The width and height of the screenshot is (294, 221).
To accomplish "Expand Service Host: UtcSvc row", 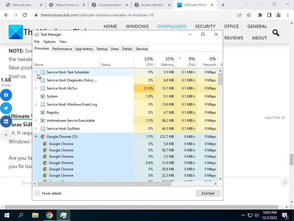I will click(36, 88).
